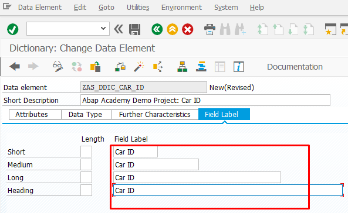Create new session window icon
348x213 pixels.
click(x=330, y=29)
